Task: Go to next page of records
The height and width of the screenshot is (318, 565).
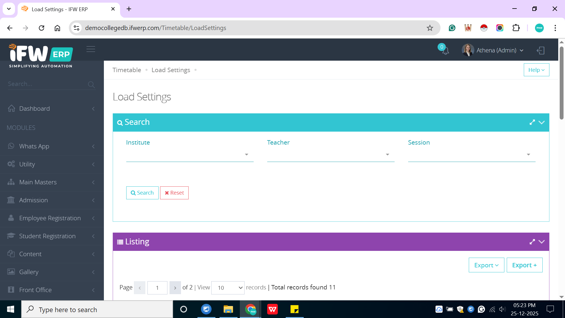Action: 175,288
